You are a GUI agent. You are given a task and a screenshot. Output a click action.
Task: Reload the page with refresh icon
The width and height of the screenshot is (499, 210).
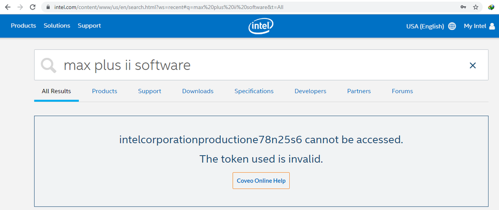coord(32,7)
